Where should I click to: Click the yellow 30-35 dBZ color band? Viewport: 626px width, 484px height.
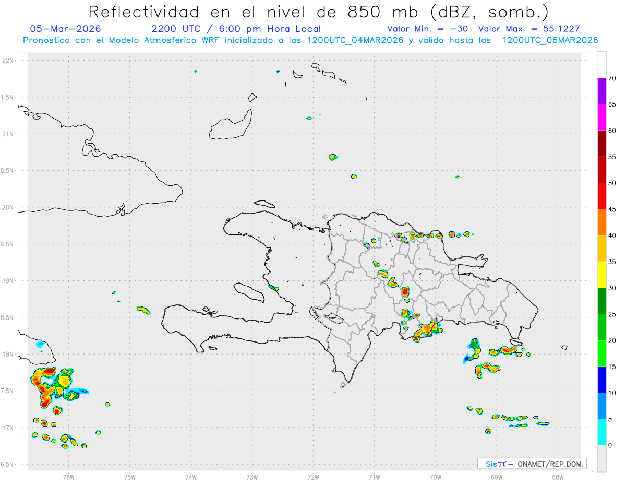coord(601,275)
